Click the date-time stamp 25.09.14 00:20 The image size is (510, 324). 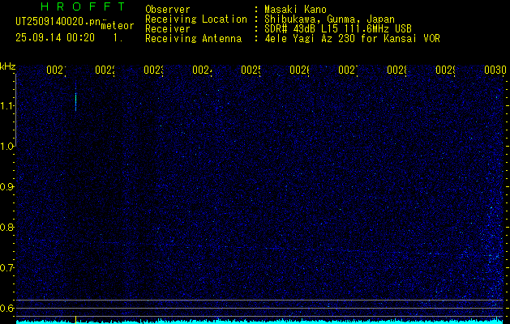click(55, 38)
